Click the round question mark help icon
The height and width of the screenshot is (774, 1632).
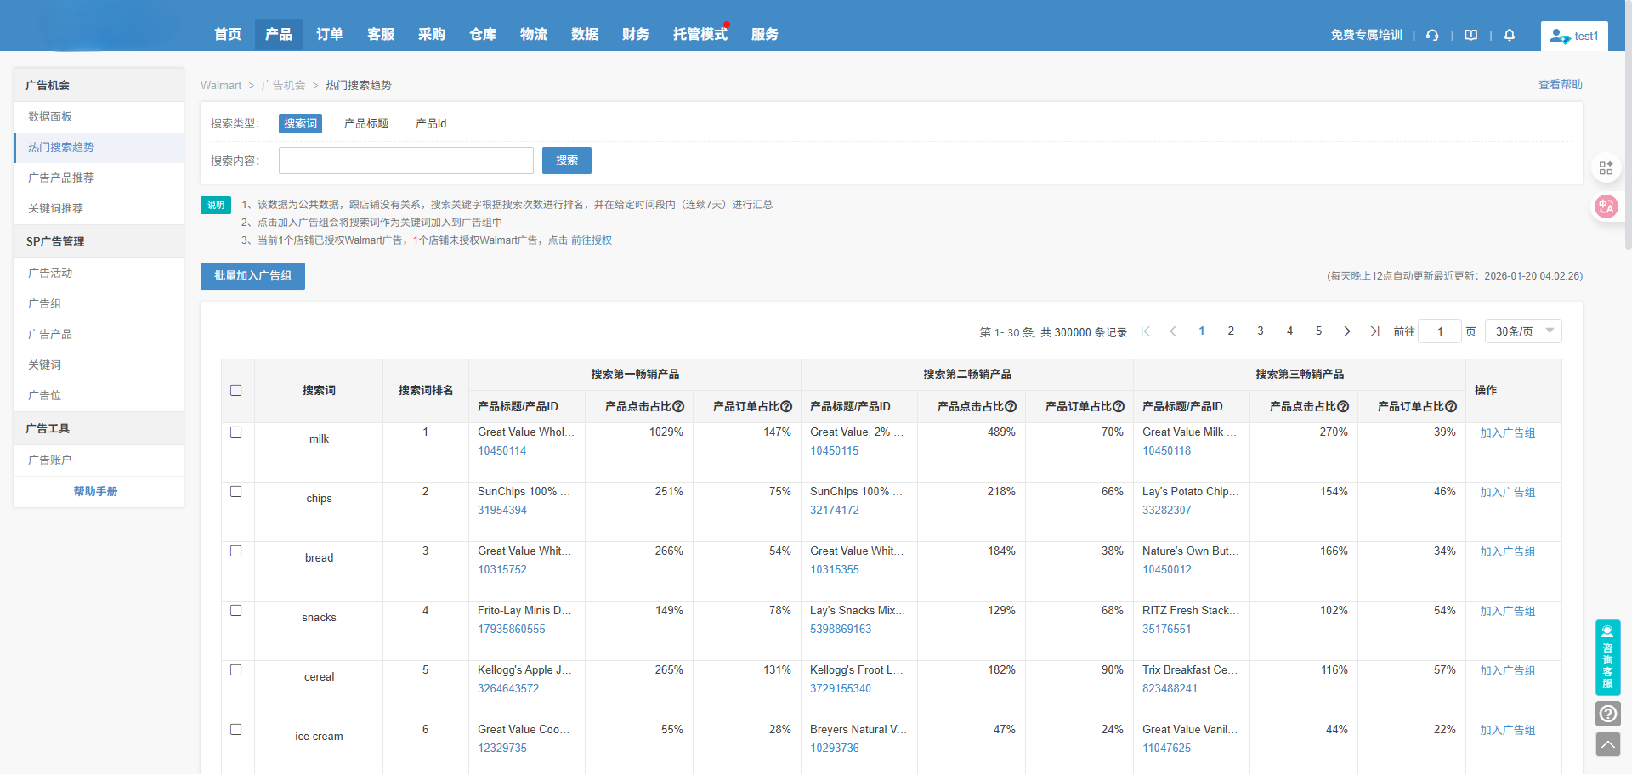(1607, 713)
